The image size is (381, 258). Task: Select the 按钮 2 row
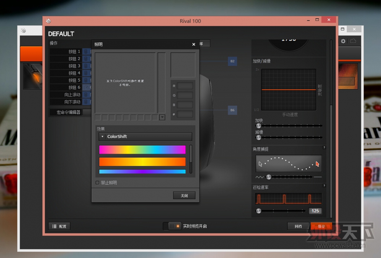pyautogui.click(x=70, y=58)
